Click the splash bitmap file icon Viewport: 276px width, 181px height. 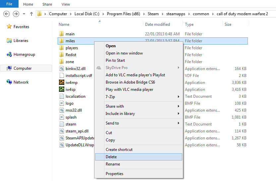point(62,117)
